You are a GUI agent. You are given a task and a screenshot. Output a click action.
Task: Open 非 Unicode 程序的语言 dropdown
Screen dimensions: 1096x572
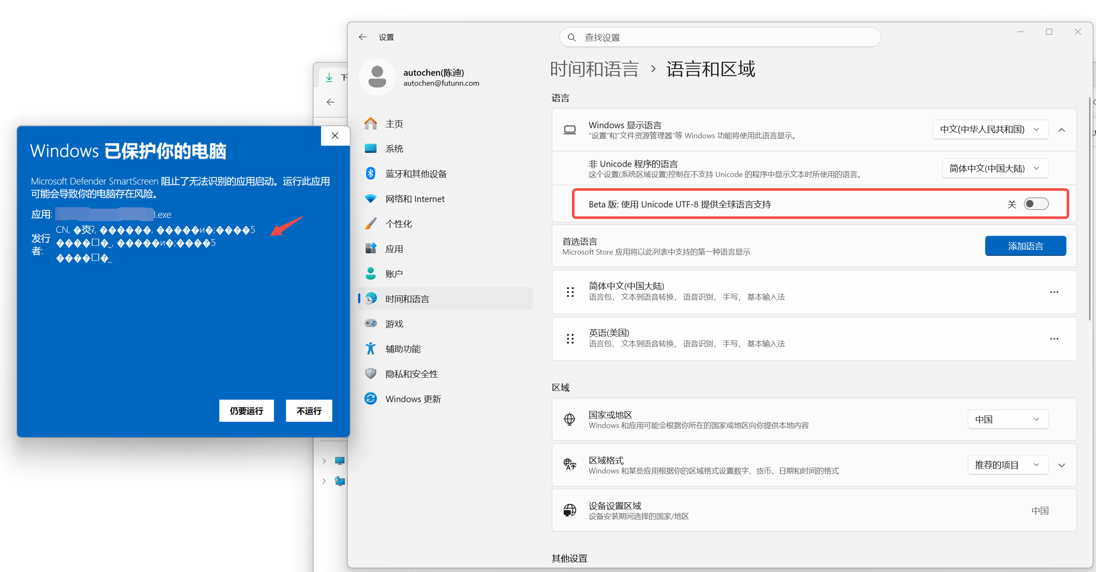coord(995,168)
